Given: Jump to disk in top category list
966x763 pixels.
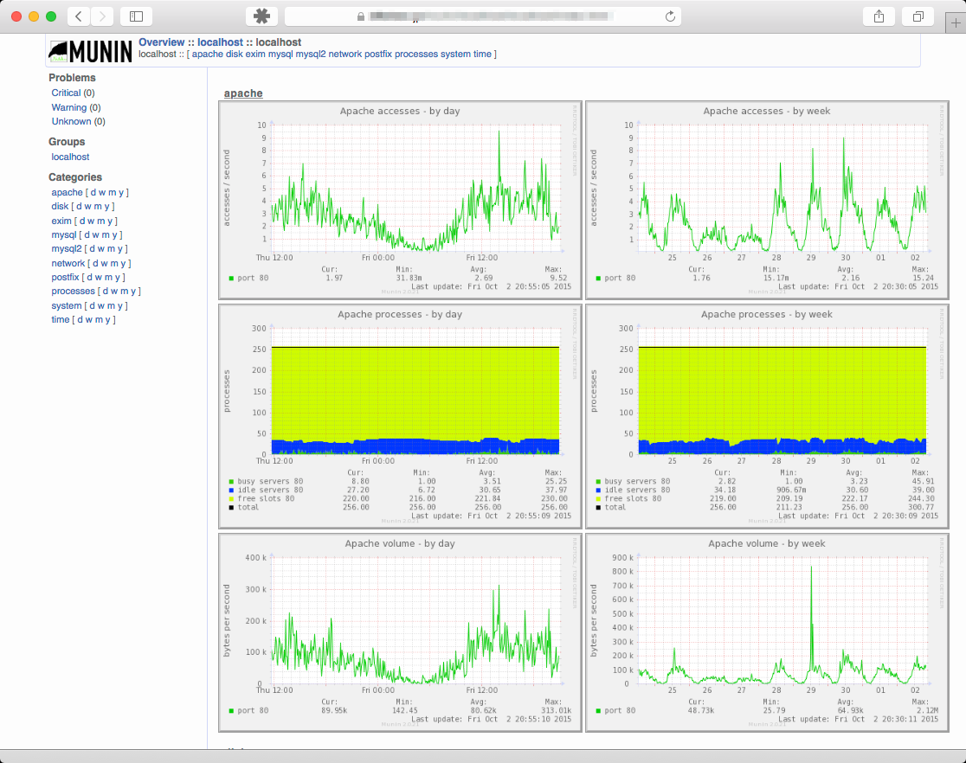Looking at the screenshot, I should pos(234,54).
